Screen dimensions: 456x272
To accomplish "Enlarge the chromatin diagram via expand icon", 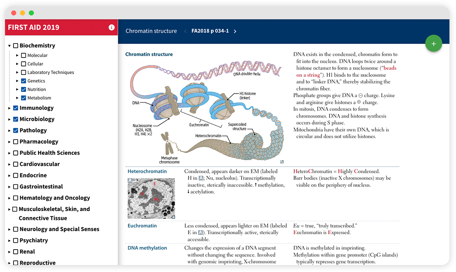I will [282, 162].
